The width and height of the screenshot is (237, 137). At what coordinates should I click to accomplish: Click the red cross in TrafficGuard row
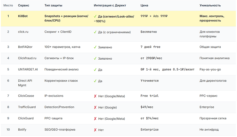coord(95,107)
